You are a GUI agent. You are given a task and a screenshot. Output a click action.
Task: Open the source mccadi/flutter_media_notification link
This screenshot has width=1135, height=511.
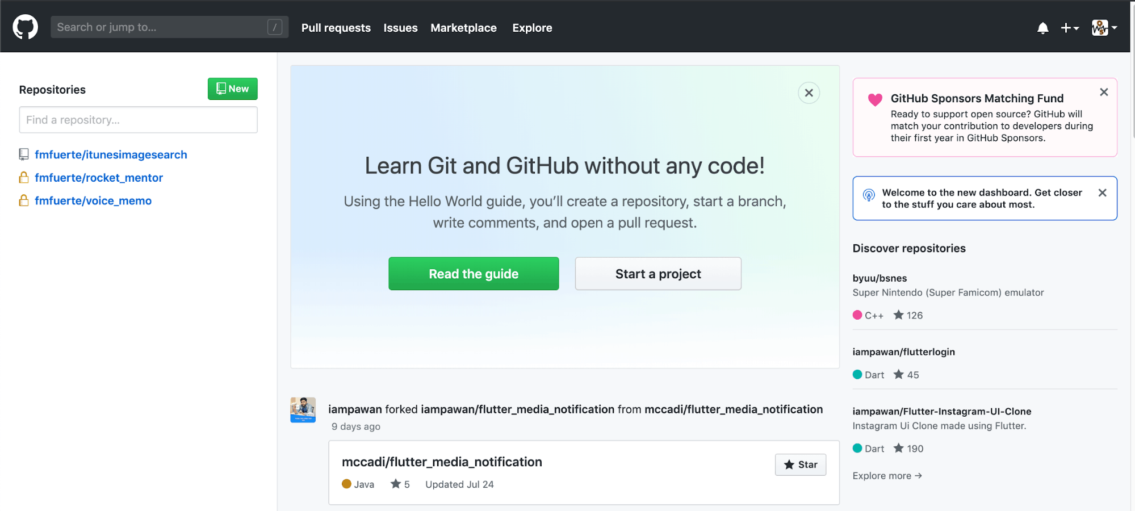(734, 409)
